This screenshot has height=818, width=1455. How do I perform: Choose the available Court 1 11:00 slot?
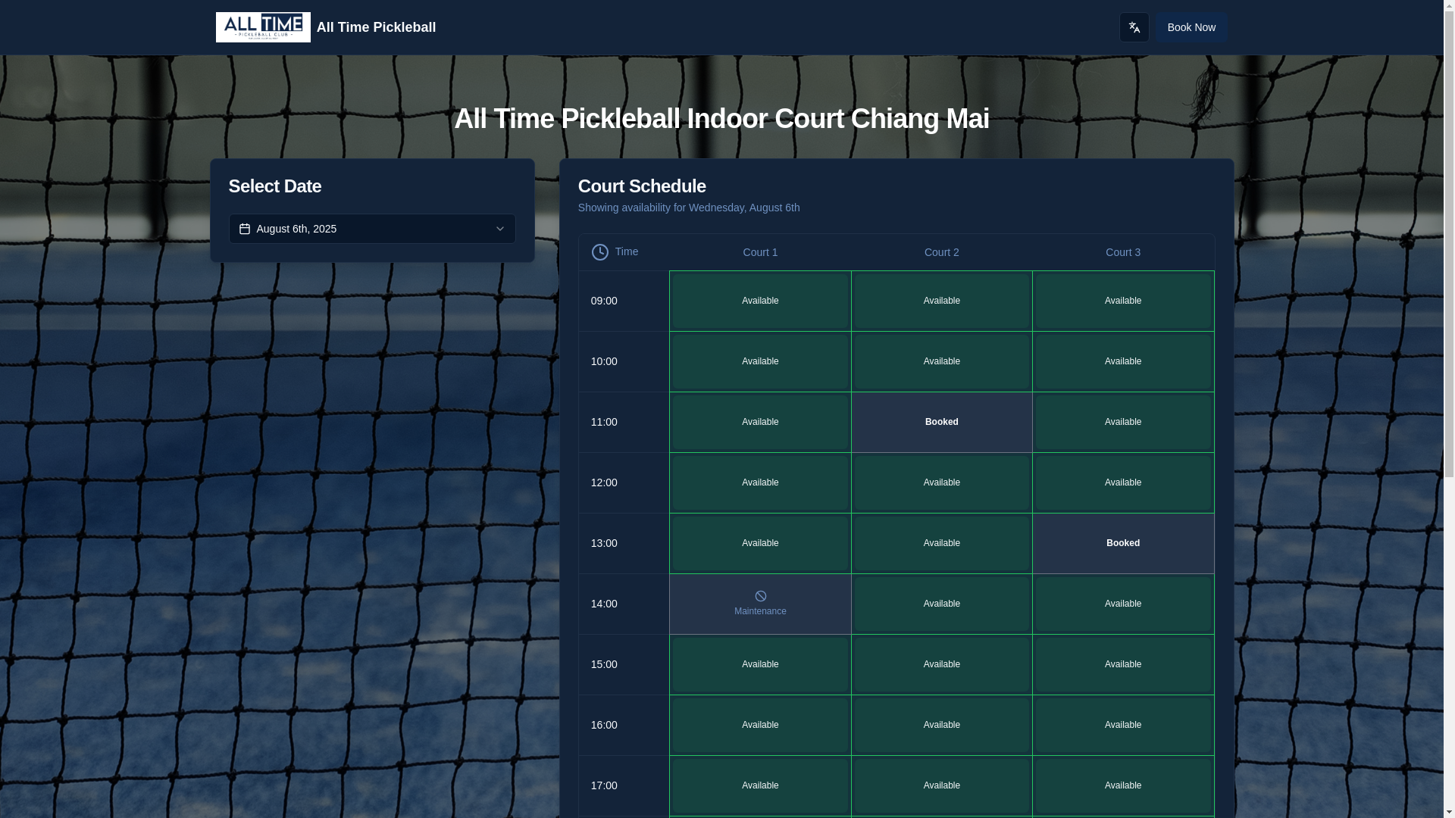click(x=760, y=422)
